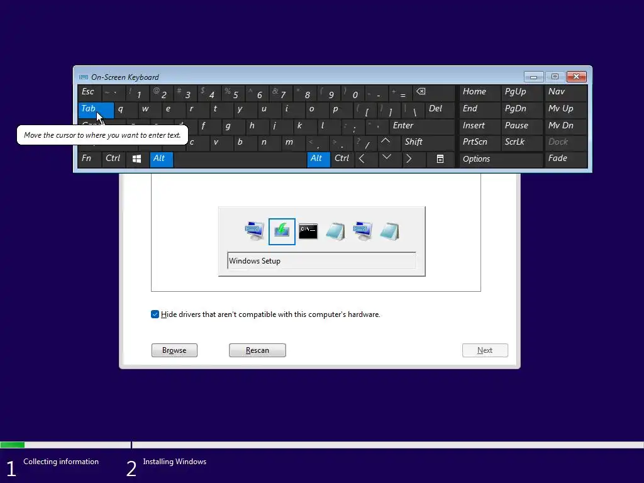Toggle the ScrLk key
Viewport: 644px width, 483px height.
pyautogui.click(x=521, y=142)
